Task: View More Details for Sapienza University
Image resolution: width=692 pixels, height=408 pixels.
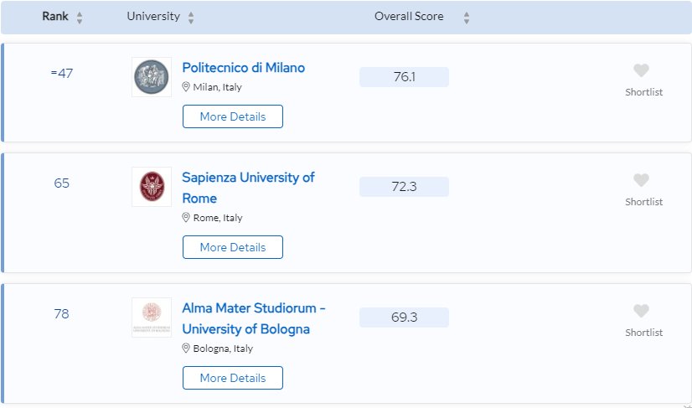Action: coord(233,247)
